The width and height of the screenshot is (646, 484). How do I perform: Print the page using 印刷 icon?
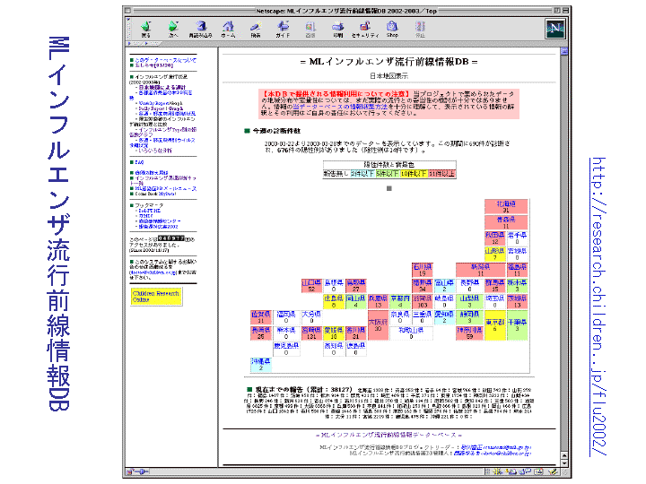tap(338, 29)
